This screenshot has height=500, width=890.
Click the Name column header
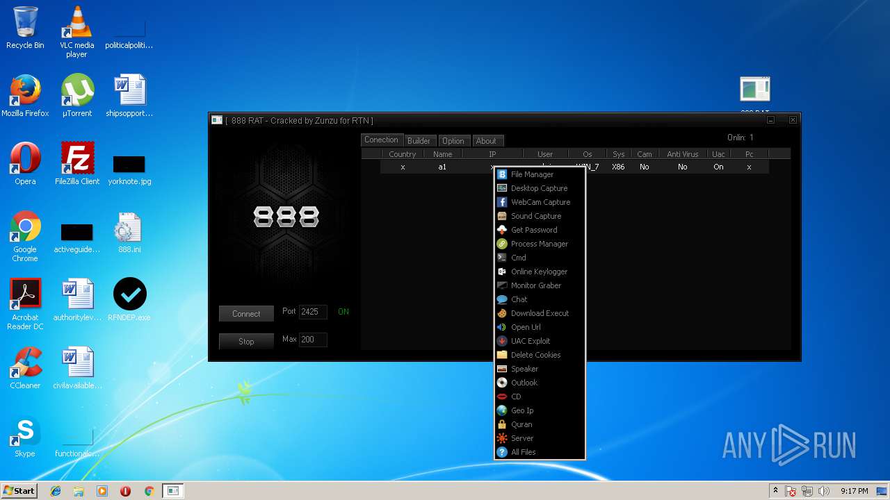tap(442, 154)
